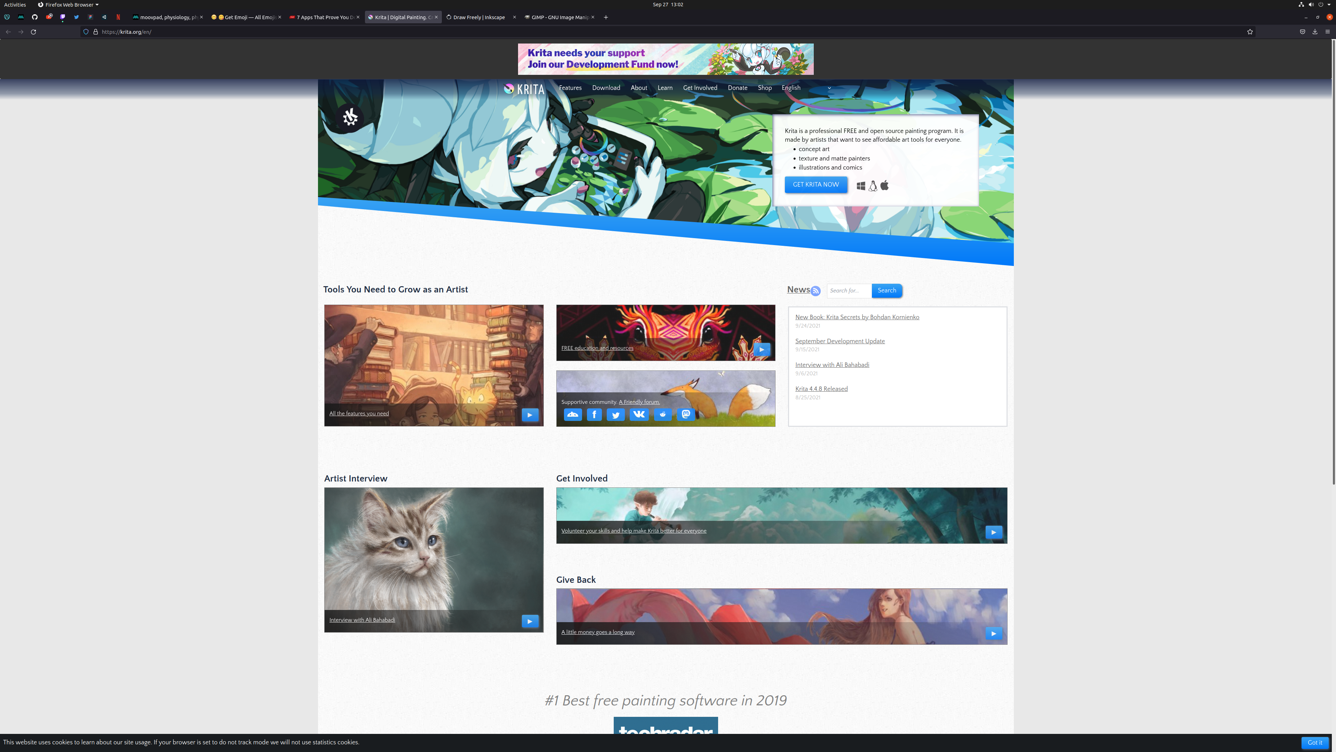Screen dimensions: 1336x752
Task: Open the pinned Twitter tab
Action: pos(76,17)
